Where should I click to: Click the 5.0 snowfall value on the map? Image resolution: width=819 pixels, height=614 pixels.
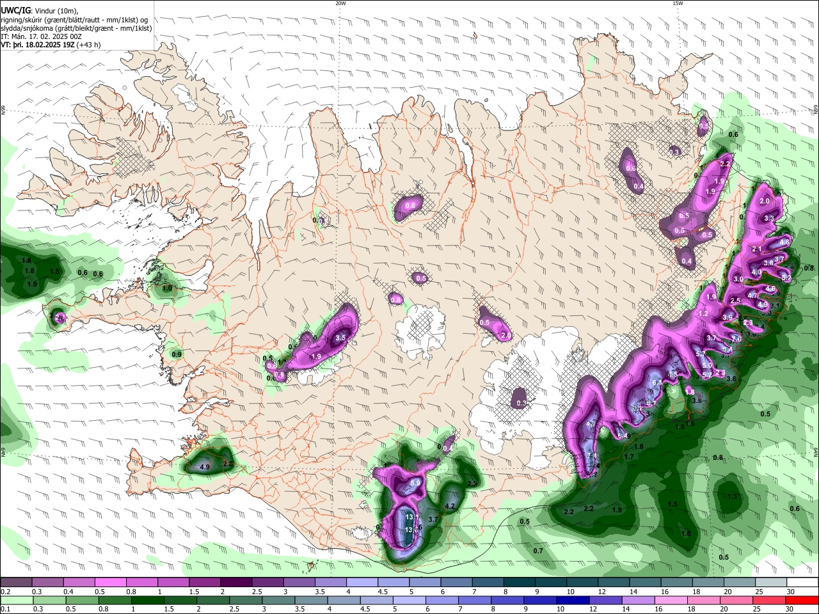(707, 365)
